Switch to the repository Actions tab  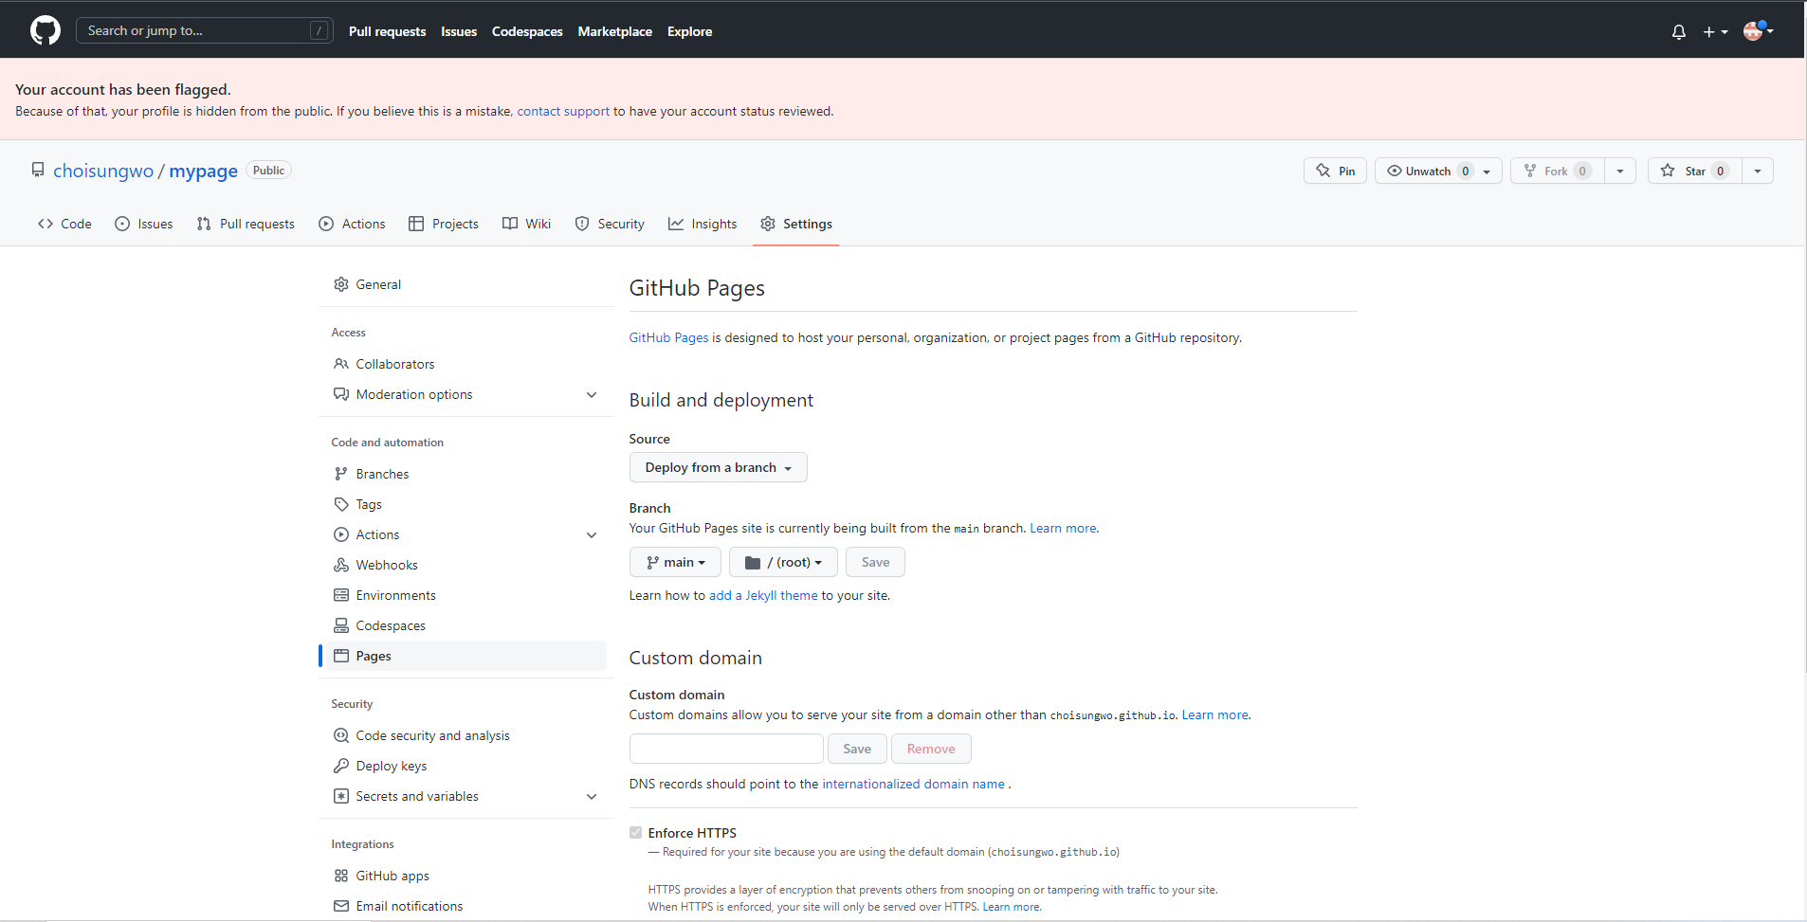352,224
